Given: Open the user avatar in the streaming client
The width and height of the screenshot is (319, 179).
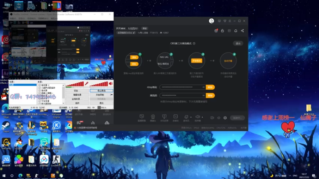Looking at the screenshot, I should 211,21.
